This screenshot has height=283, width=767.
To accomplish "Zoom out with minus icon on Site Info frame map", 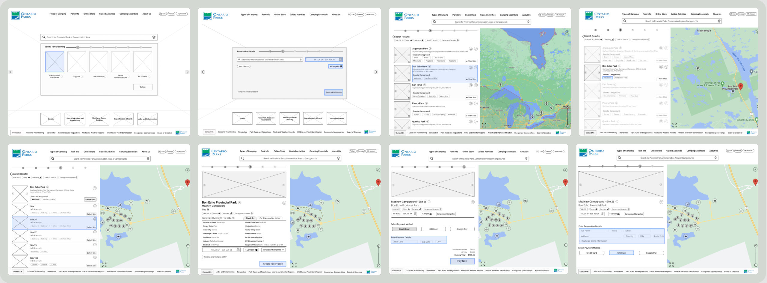I will 379,266.
